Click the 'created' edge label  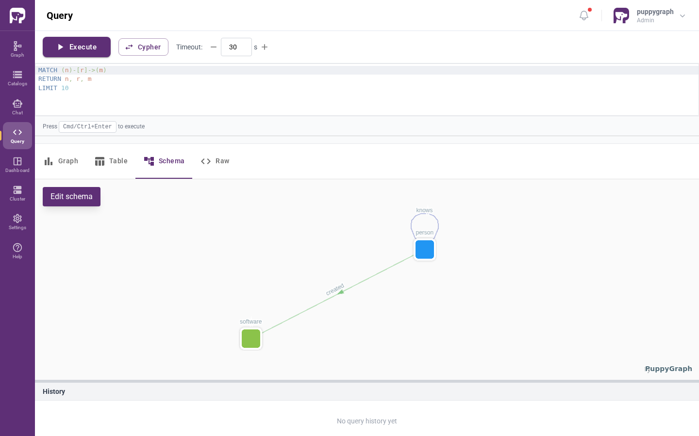click(x=335, y=290)
